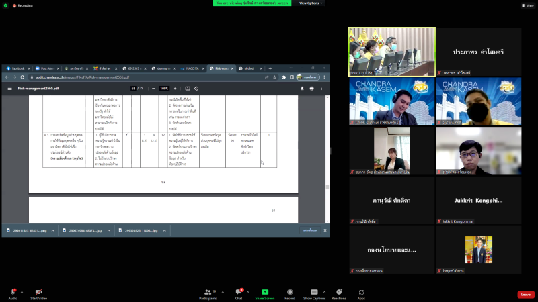The height and width of the screenshot is (302, 538).
Task: Switch to the Facebook browser tab
Action: pos(15,68)
